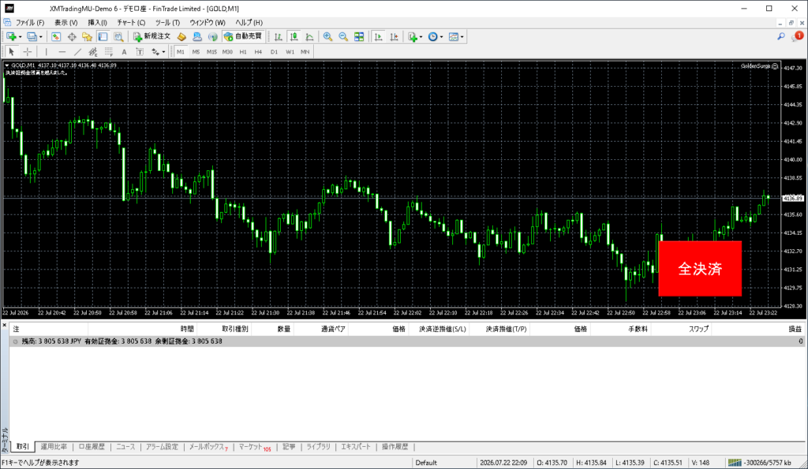Open the tile windows icon
This screenshot has height=469, width=808.
click(359, 36)
